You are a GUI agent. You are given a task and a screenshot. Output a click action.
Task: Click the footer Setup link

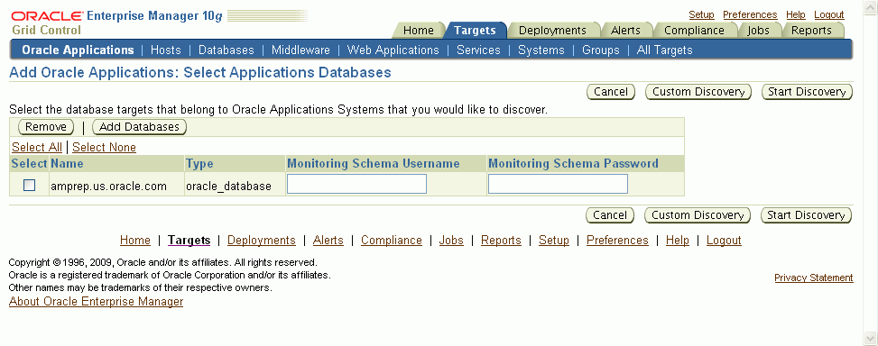tap(554, 240)
